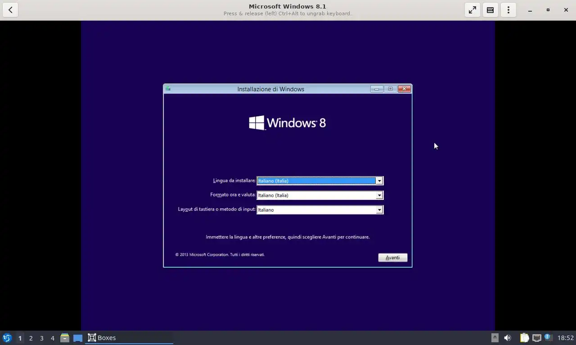The image size is (576, 345).
Task: Click the eject removable media tray icon
Action: (495, 338)
